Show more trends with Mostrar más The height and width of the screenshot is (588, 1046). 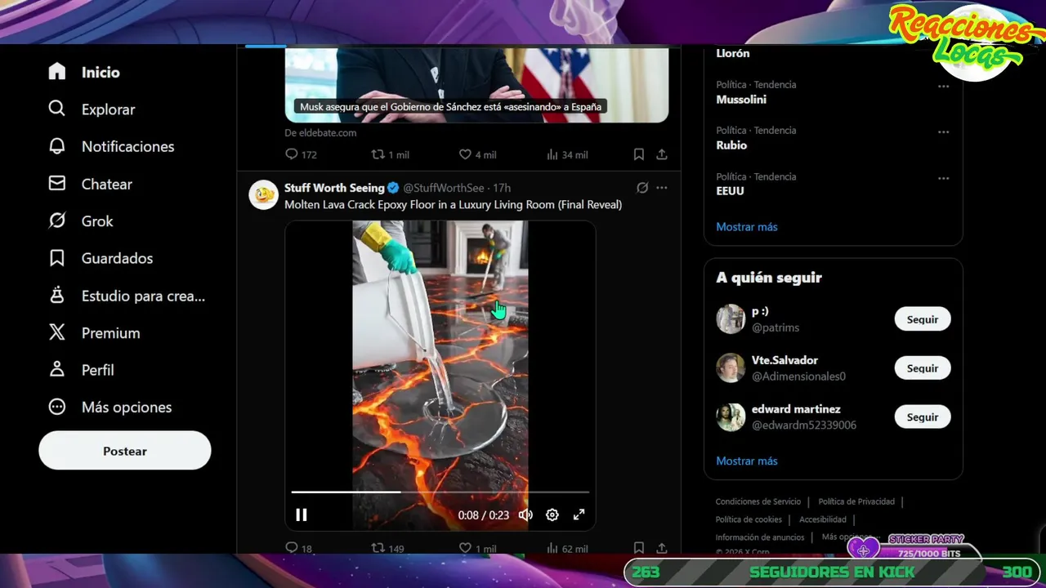pos(747,227)
